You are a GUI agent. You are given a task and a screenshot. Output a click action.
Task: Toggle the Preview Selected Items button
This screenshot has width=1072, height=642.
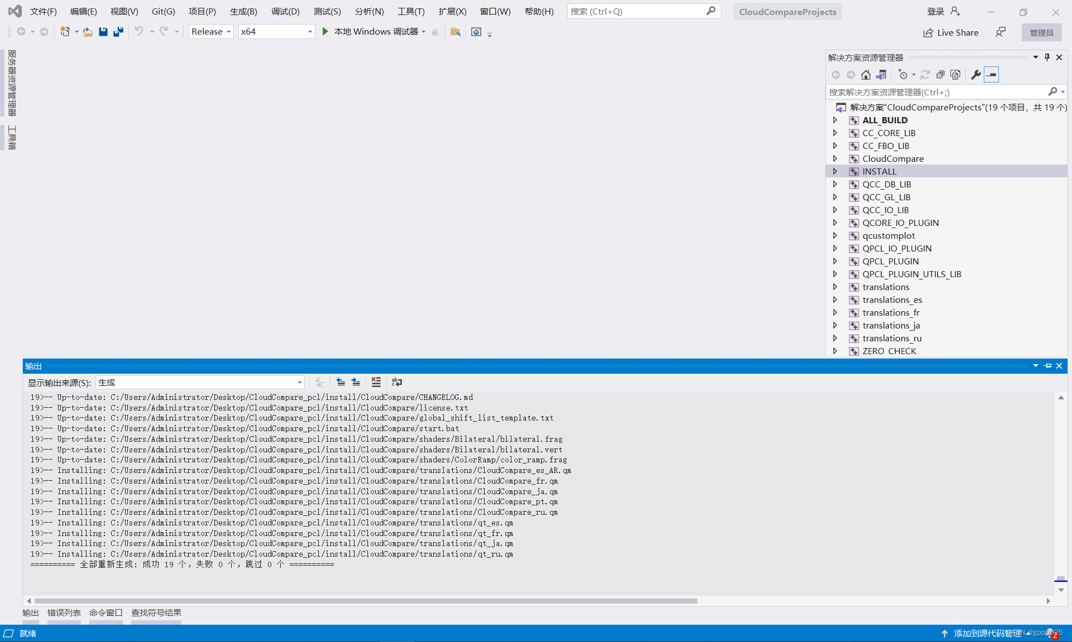coord(991,75)
